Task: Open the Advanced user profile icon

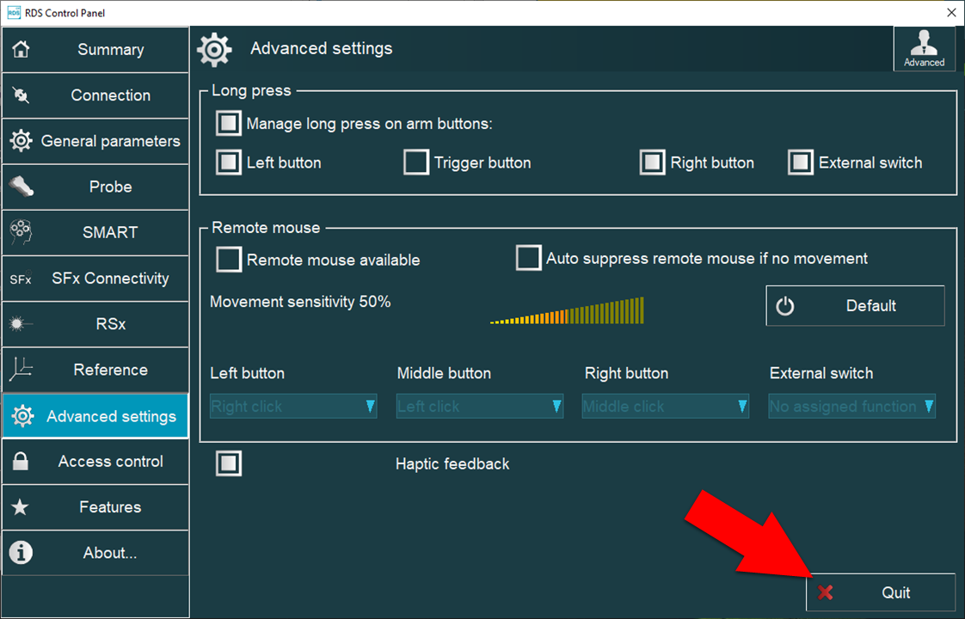Action: click(924, 49)
